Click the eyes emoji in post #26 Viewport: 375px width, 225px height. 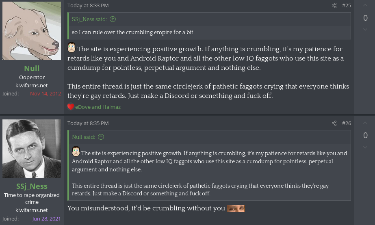[236, 208]
